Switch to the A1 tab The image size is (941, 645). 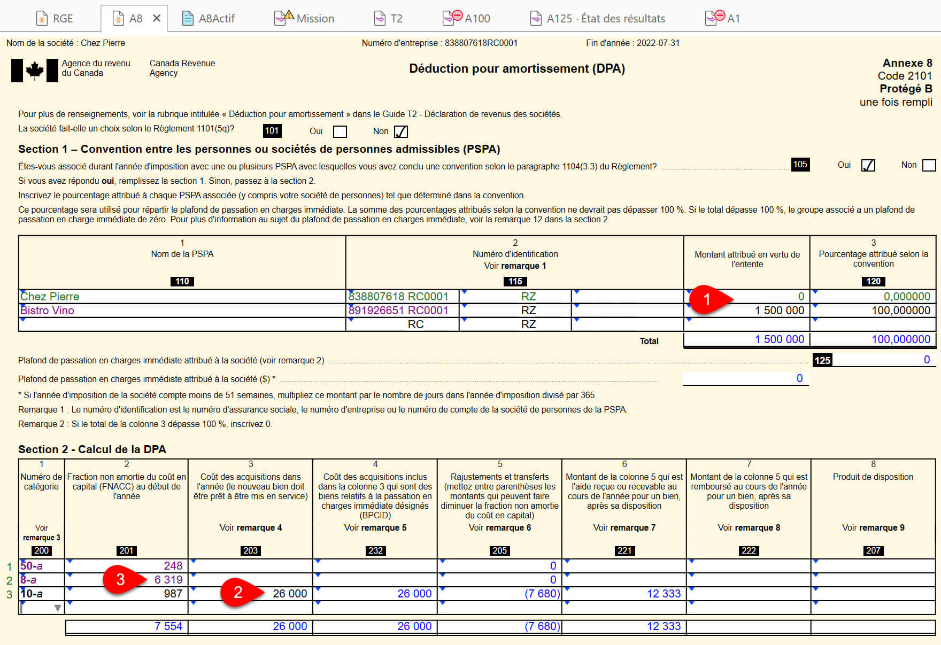click(x=723, y=19)
